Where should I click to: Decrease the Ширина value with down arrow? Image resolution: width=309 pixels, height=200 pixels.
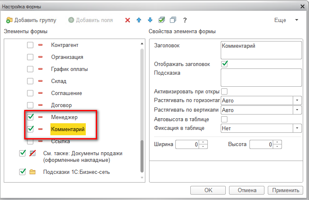(x=203, y=146)
